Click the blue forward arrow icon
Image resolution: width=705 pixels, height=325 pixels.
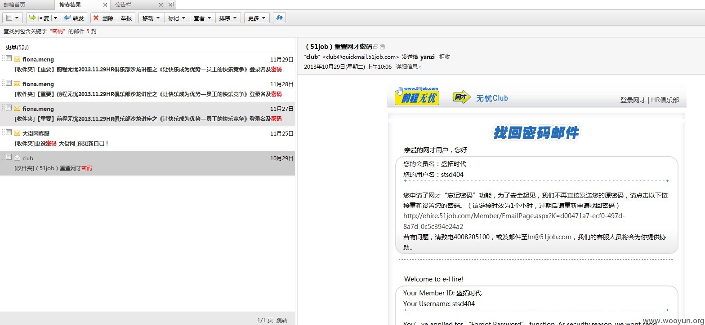point(67,18)
